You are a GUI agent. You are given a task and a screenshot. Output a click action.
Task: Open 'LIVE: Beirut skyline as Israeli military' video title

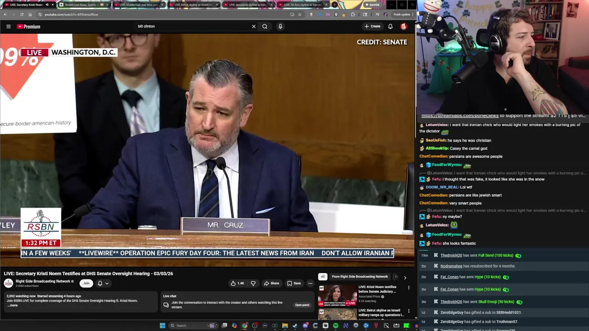381,313
